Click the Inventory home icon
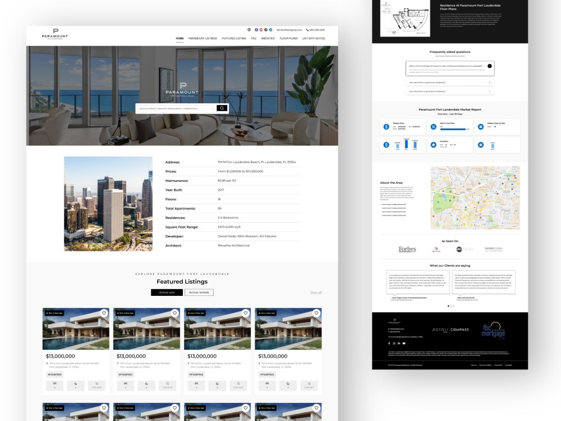The image size is (561, 421). click(x=434, y=145)
